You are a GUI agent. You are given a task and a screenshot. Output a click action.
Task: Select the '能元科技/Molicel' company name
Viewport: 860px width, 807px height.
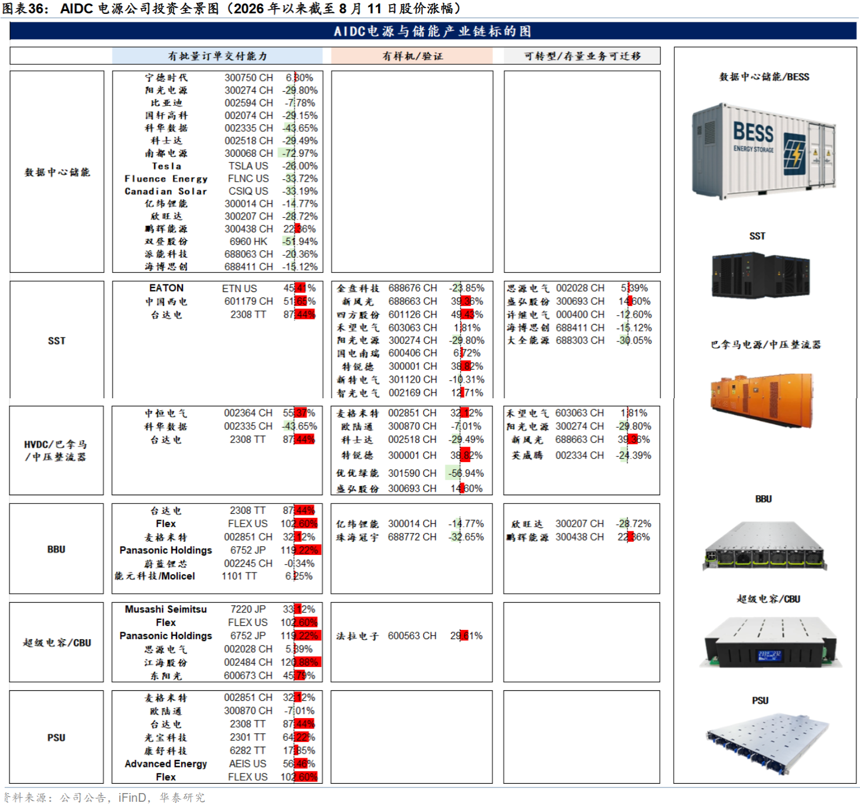click(x=155, y=577)
